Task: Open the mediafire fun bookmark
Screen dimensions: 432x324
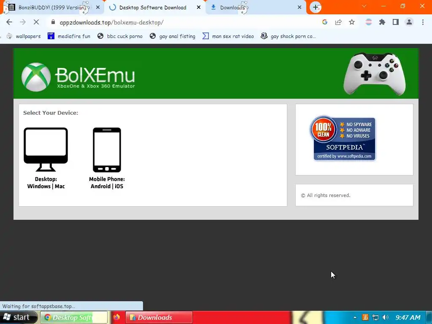Action: [x=69, y=36]
